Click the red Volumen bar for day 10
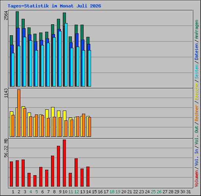201x196 pixels. pos(64,163)
